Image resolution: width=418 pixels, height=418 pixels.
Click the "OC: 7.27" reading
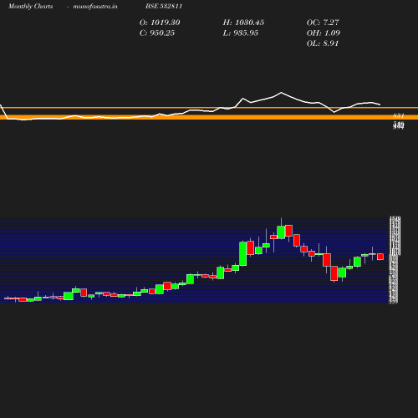tap(323, 23)
